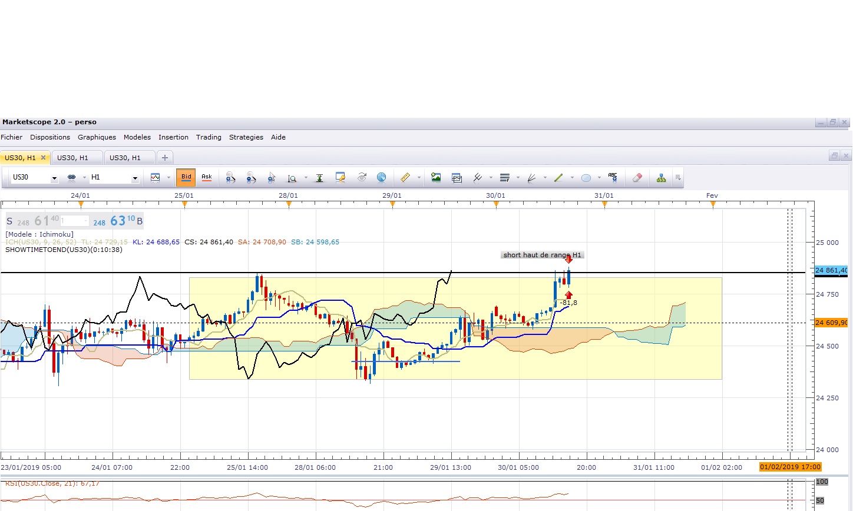Expand the chart type dropdown arrow
The image size is (853, 511).
click(168, 178)
